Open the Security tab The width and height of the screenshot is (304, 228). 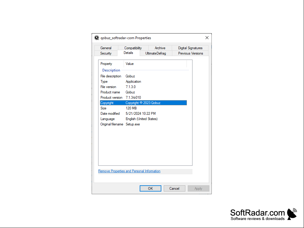(106, 53)
